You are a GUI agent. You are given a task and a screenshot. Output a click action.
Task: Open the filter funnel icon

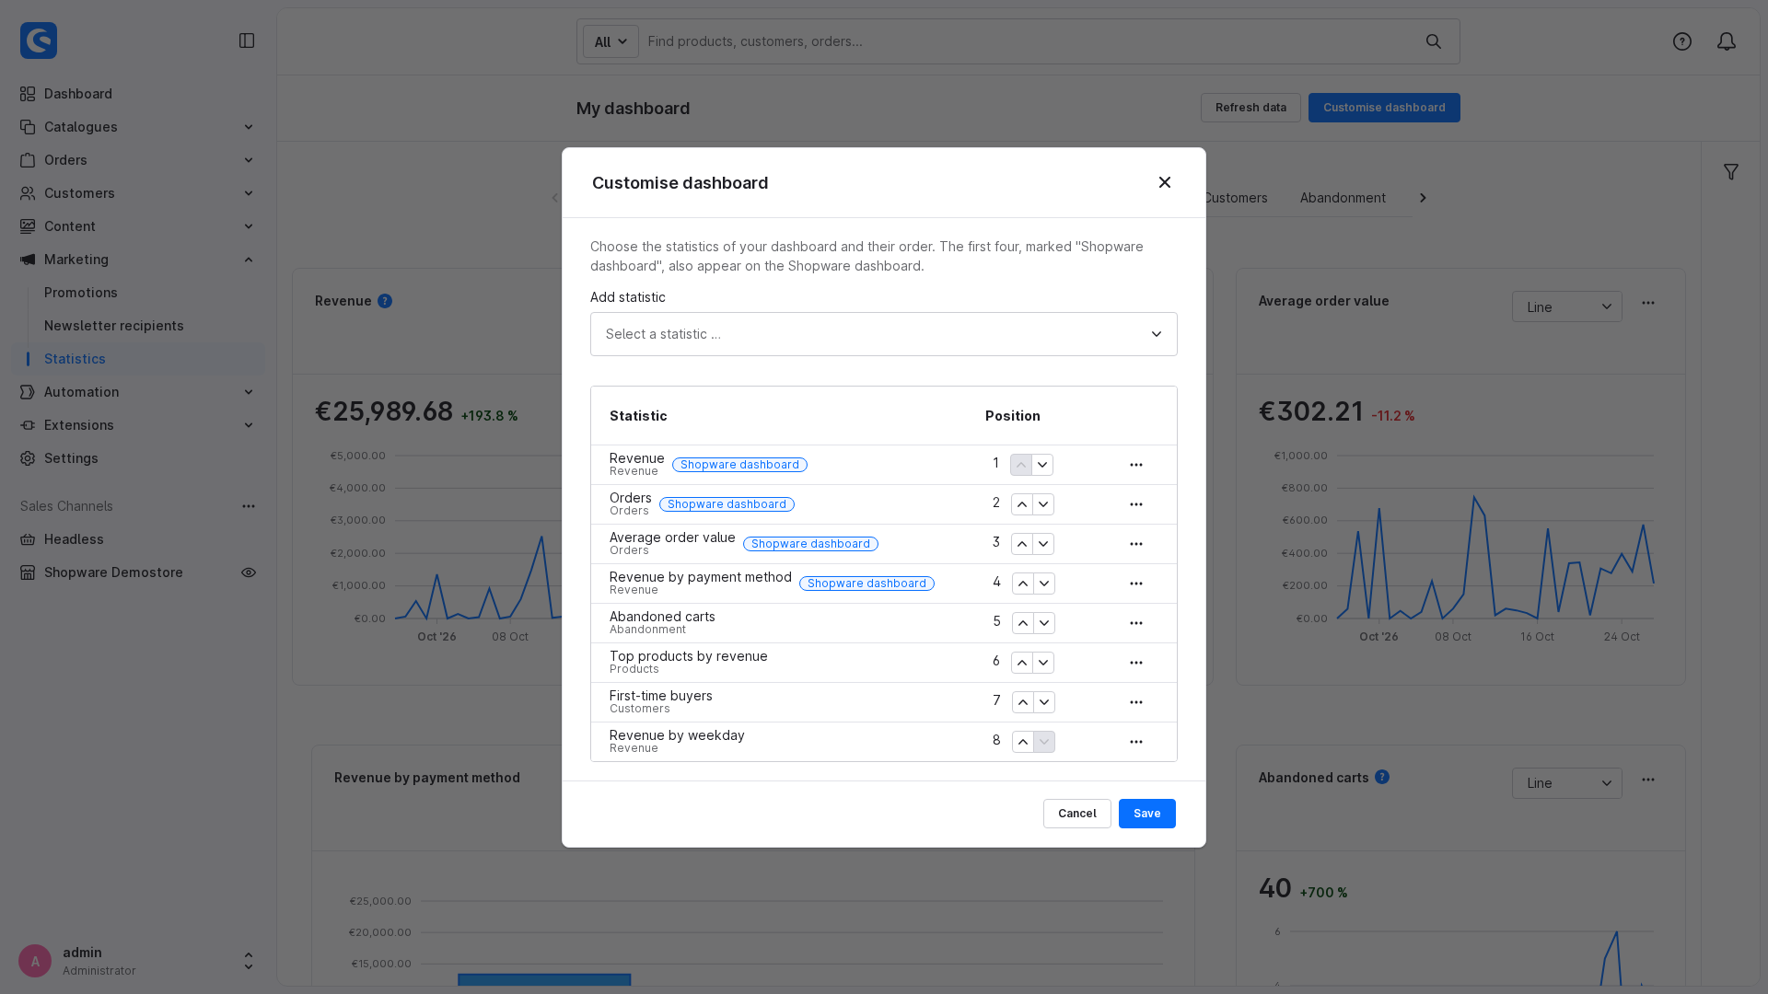pos(1731,172)
